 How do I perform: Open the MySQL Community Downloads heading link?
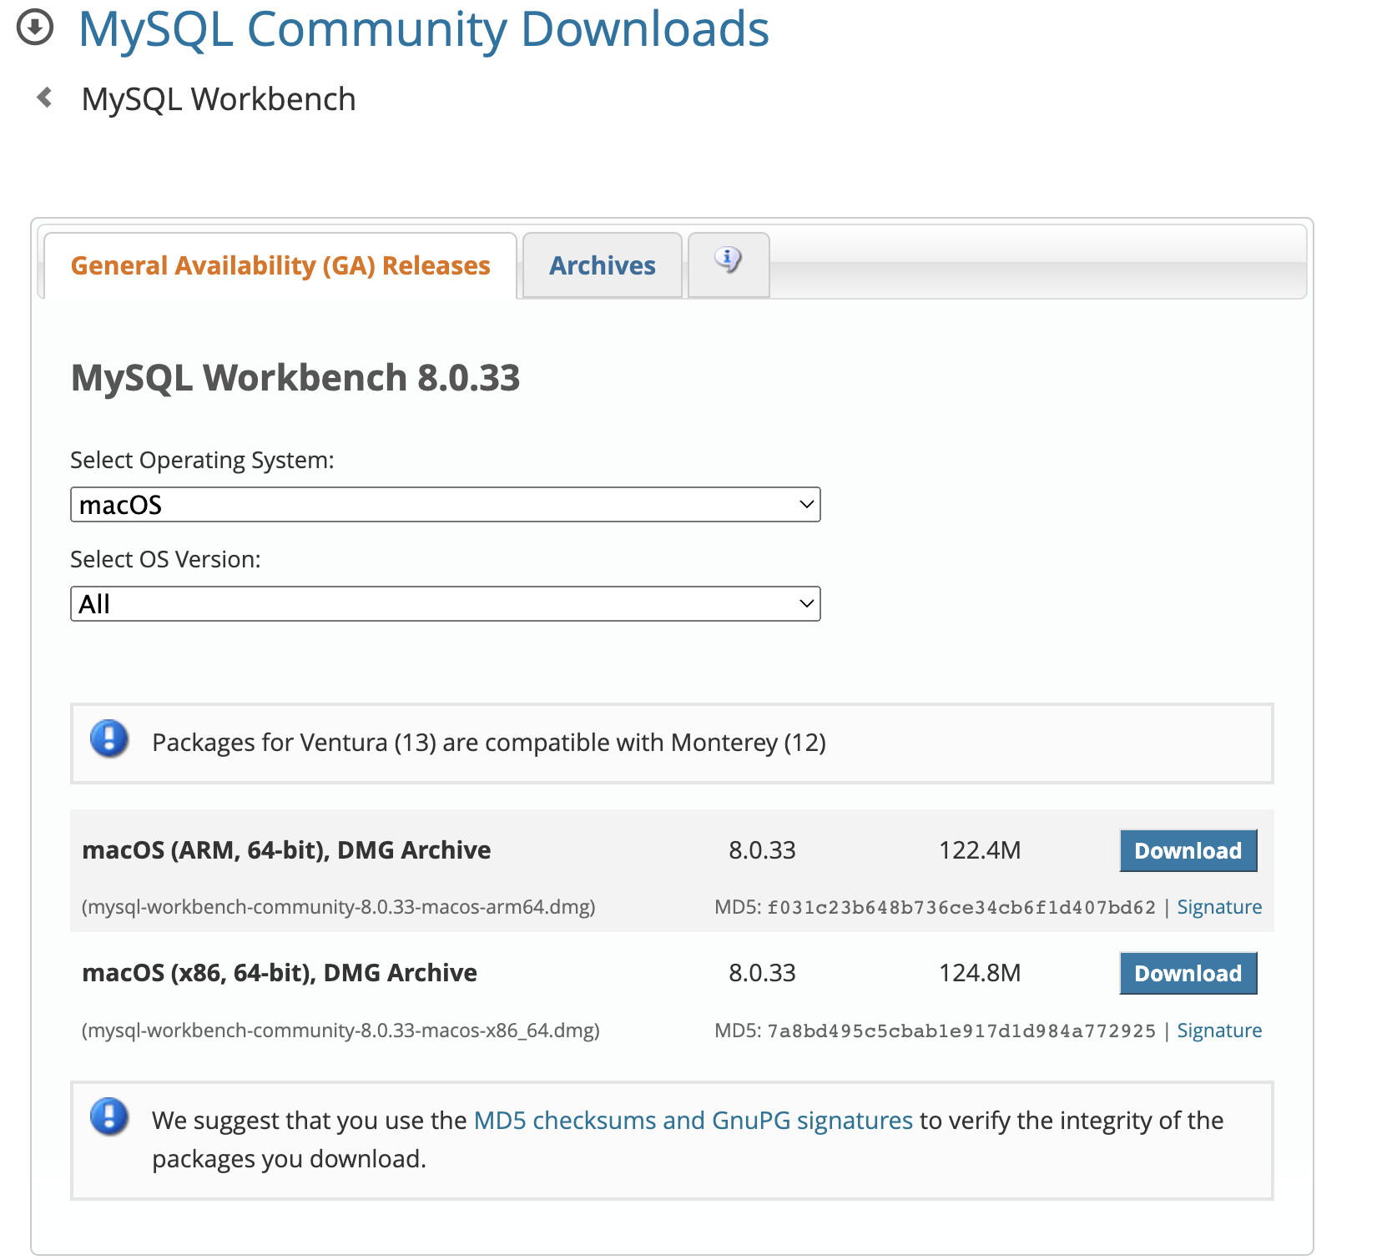coord(424,28)
